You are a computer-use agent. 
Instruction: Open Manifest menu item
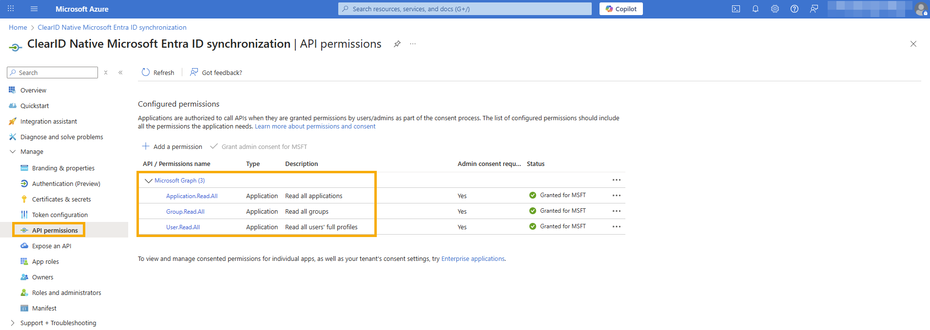[x=44, y=308]
